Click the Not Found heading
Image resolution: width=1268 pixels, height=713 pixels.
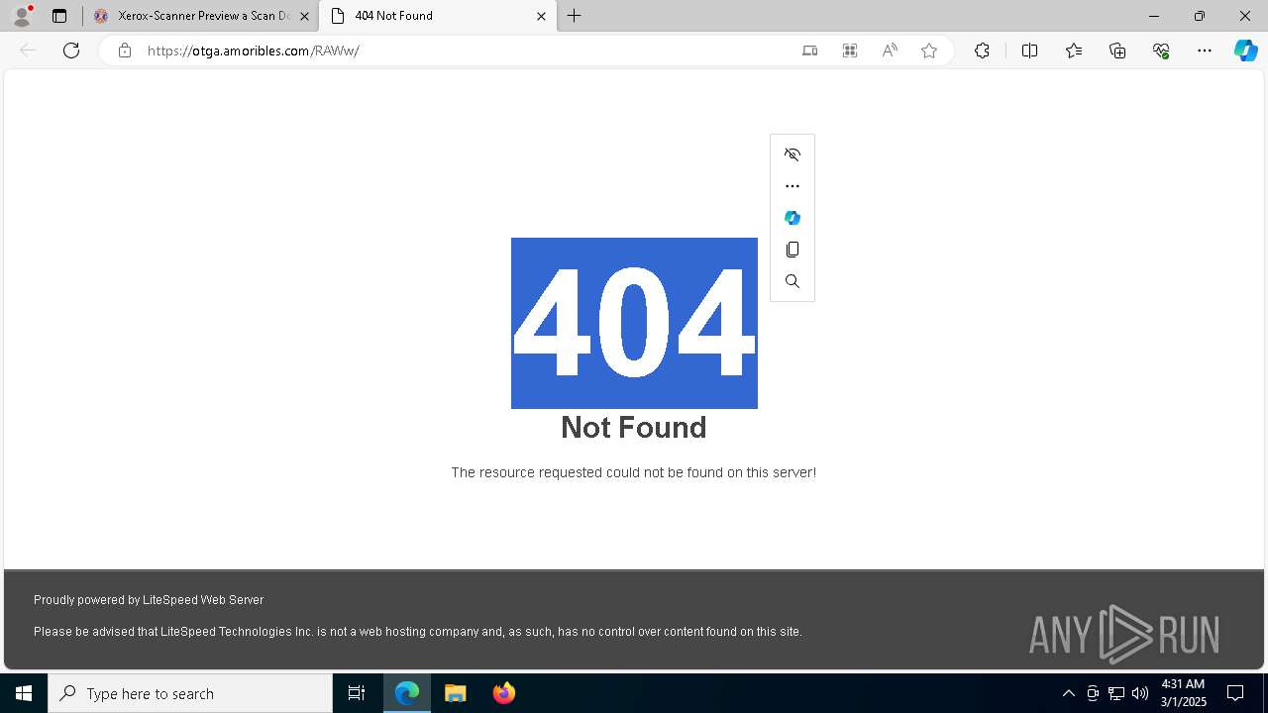pos(634,427)
